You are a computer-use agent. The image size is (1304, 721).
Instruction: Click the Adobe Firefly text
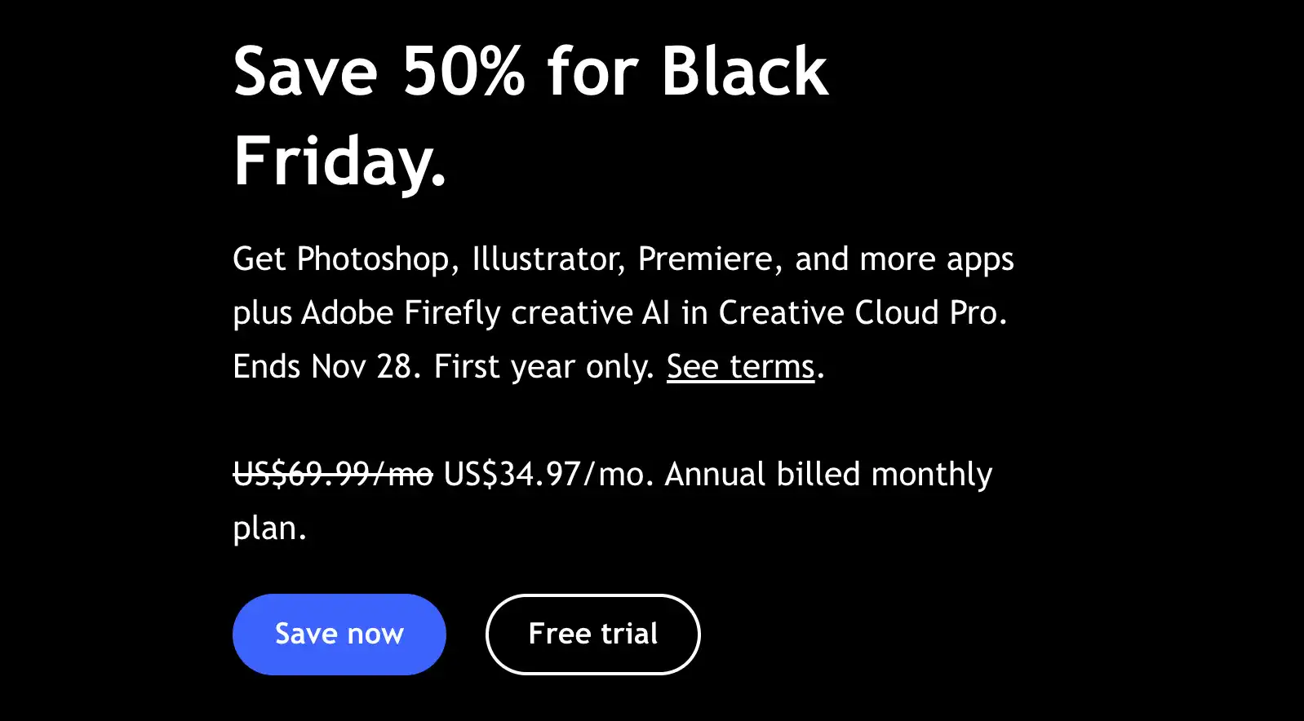coord(401,312)
